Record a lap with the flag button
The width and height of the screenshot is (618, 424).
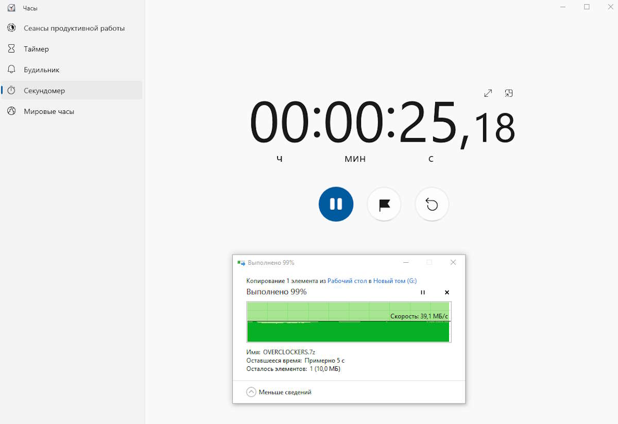tap(384, 205)
